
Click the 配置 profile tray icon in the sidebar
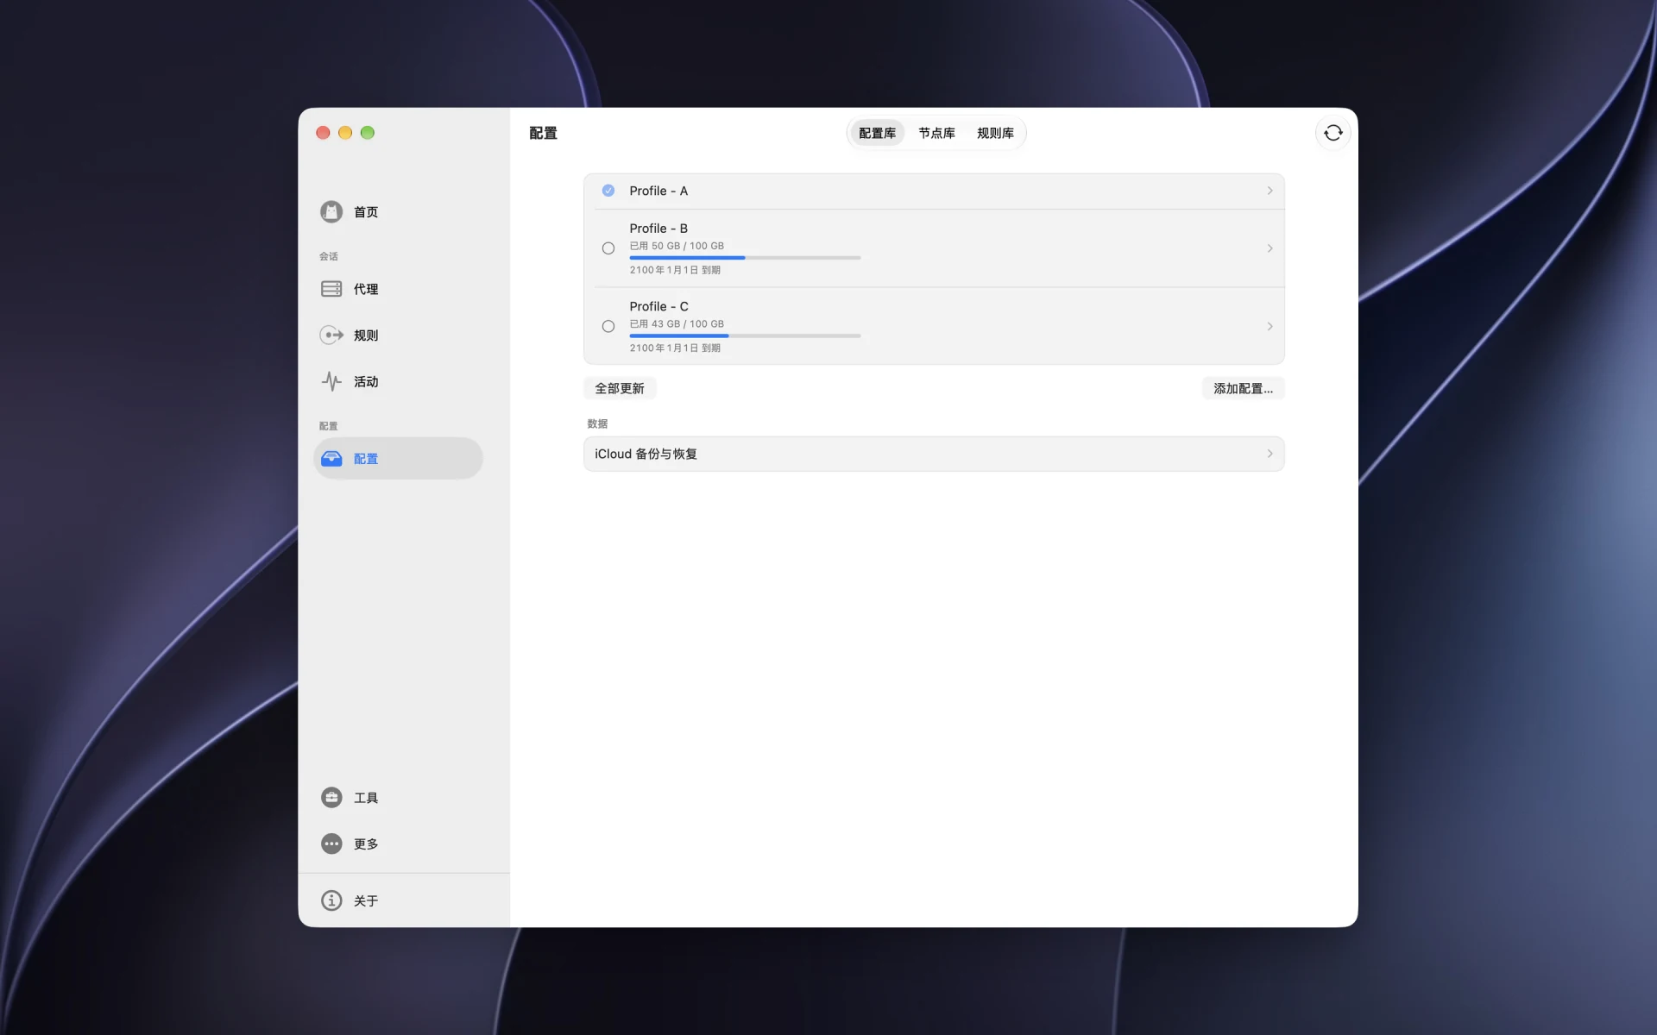point(331,458)
